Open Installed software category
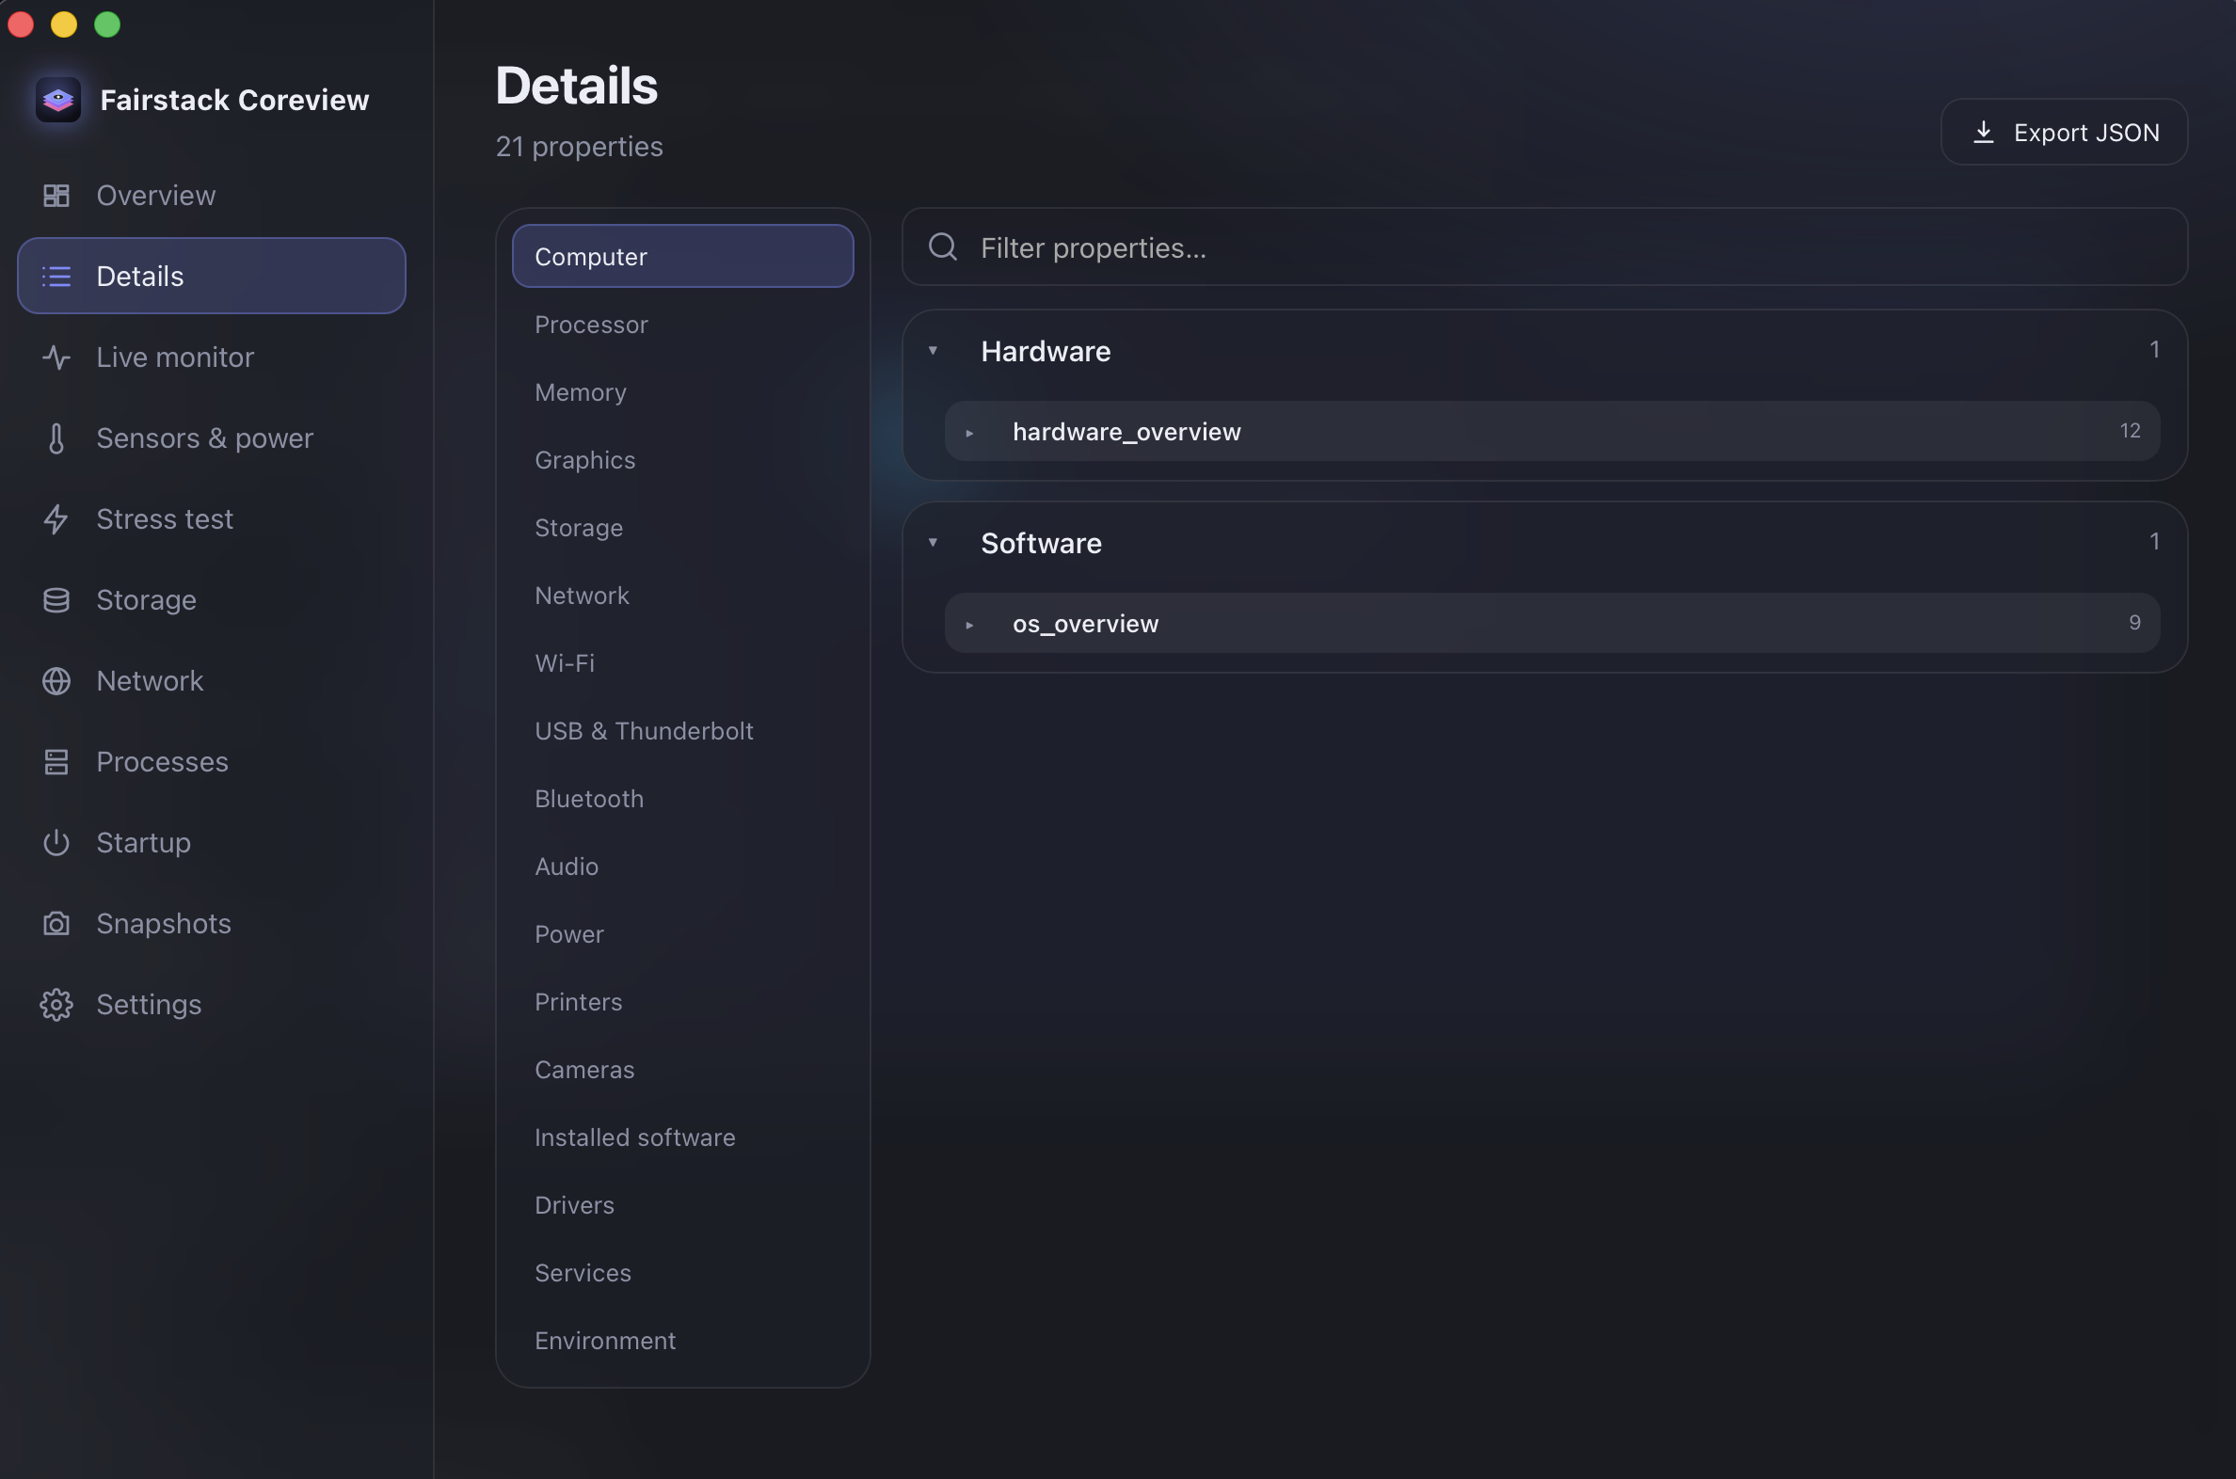The width and height of the screenshot is (2236, 1479). [683, 1137]
